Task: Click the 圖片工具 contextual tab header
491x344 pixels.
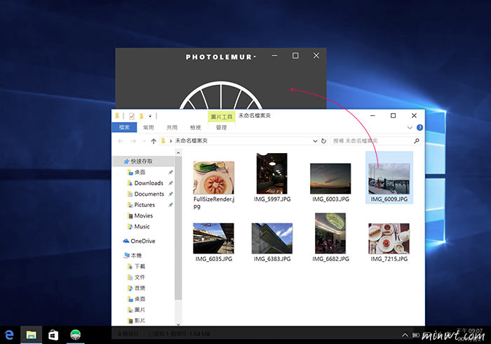Action: click(222, 117)
